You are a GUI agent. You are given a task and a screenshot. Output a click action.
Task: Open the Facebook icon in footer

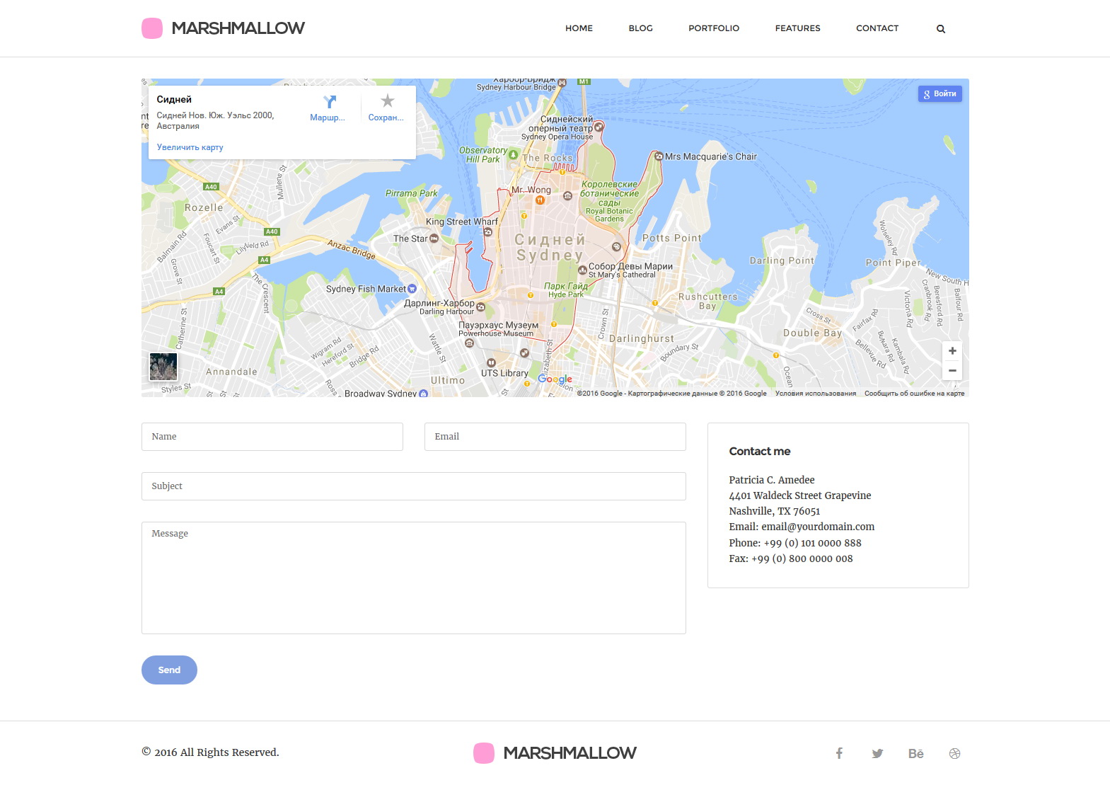coord(839,753)
